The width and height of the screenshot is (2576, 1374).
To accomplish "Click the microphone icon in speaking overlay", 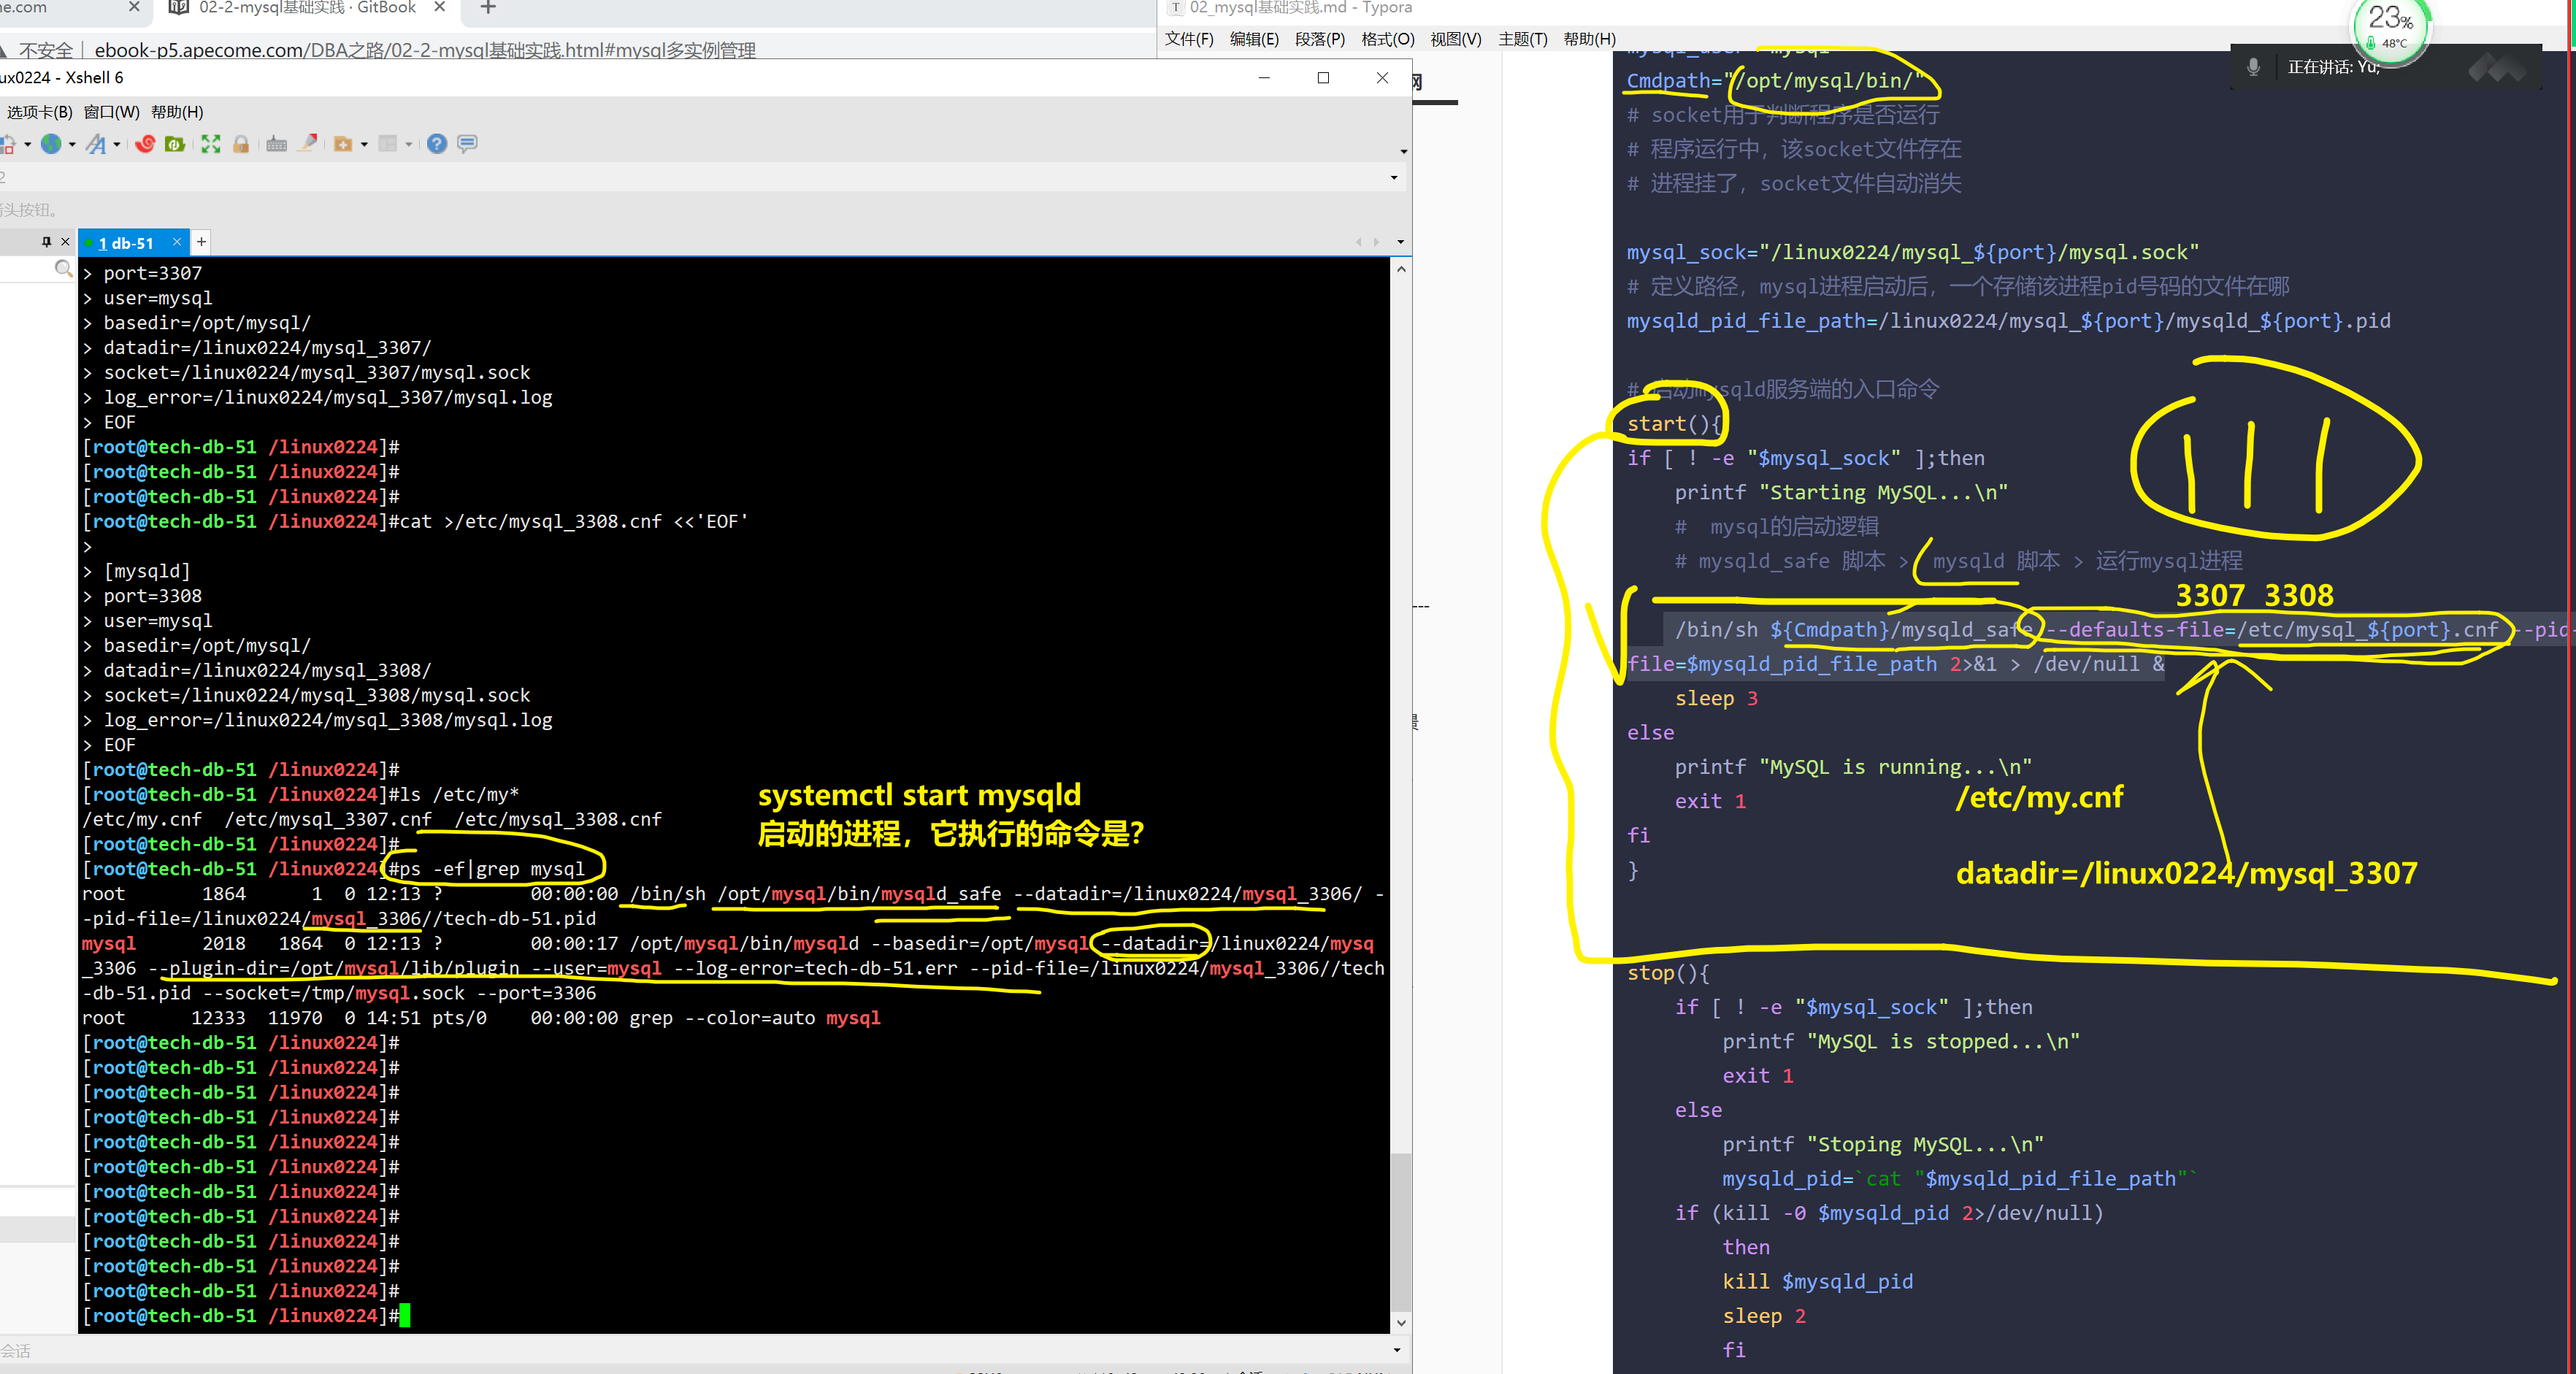I will coord(2253,67).
